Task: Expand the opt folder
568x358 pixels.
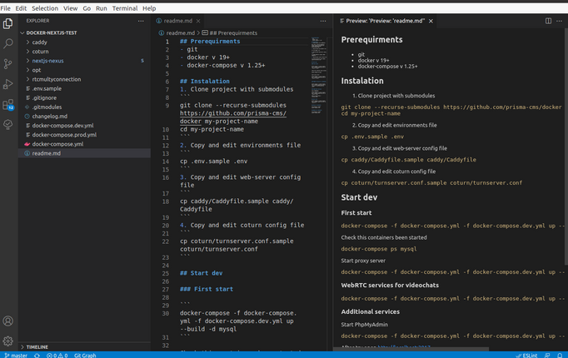Action: [84, 70]
